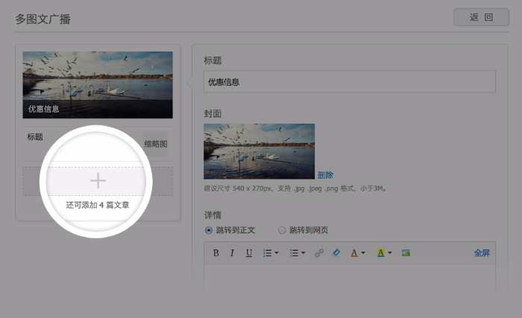Image resolution: width=522 pixels, height=318 pixels.
Task: Delete the cover image via 删除
Action: point(325,175)
